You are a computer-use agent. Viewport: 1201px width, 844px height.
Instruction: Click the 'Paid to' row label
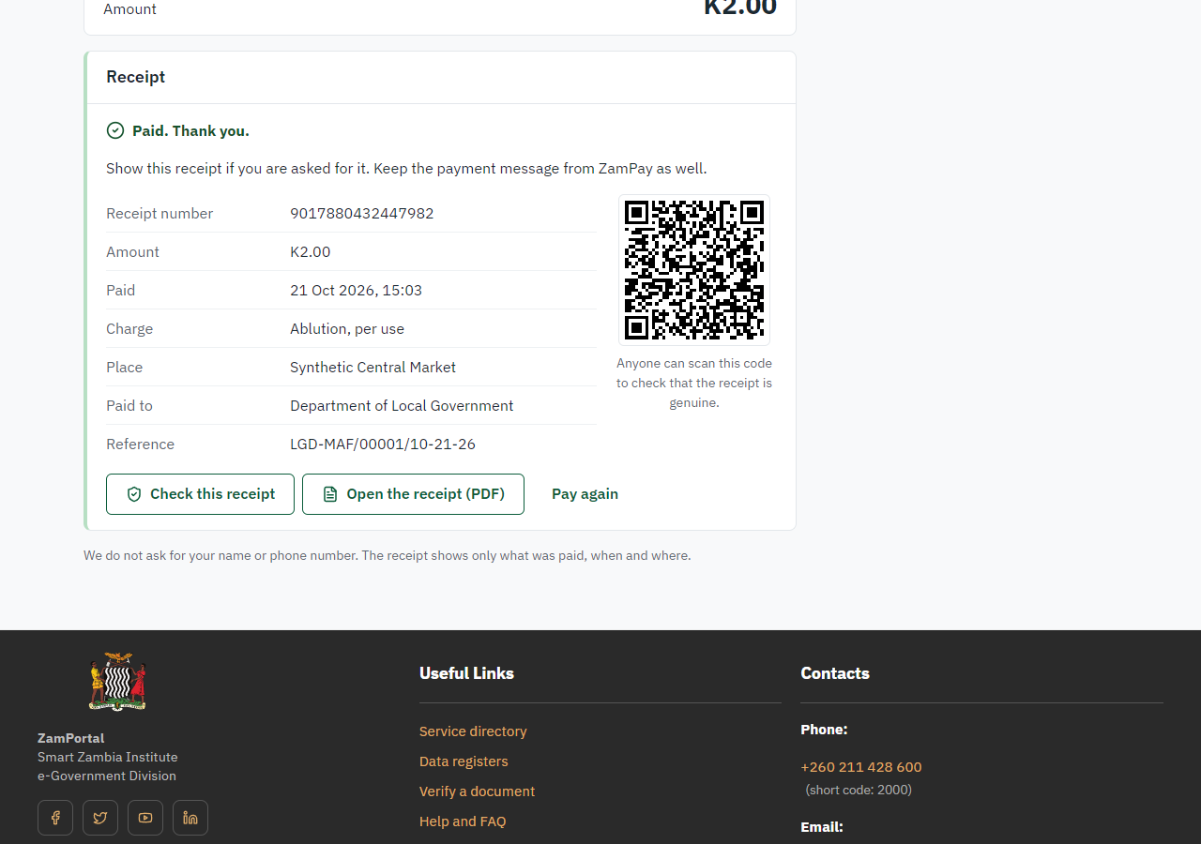(129, 406)
